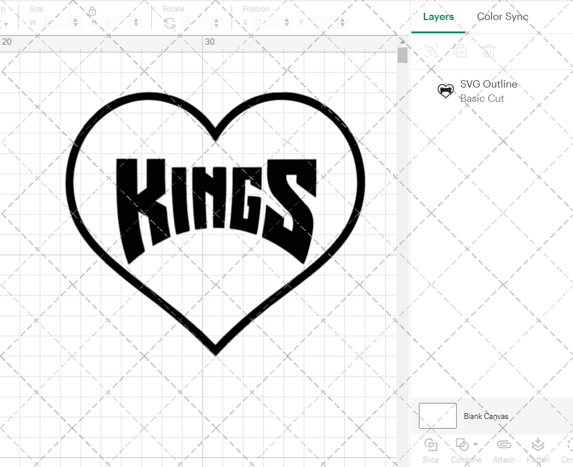
Task: Toggle the size aspect ratio lock
Action: pyautogui.click(x=92, y=11)
